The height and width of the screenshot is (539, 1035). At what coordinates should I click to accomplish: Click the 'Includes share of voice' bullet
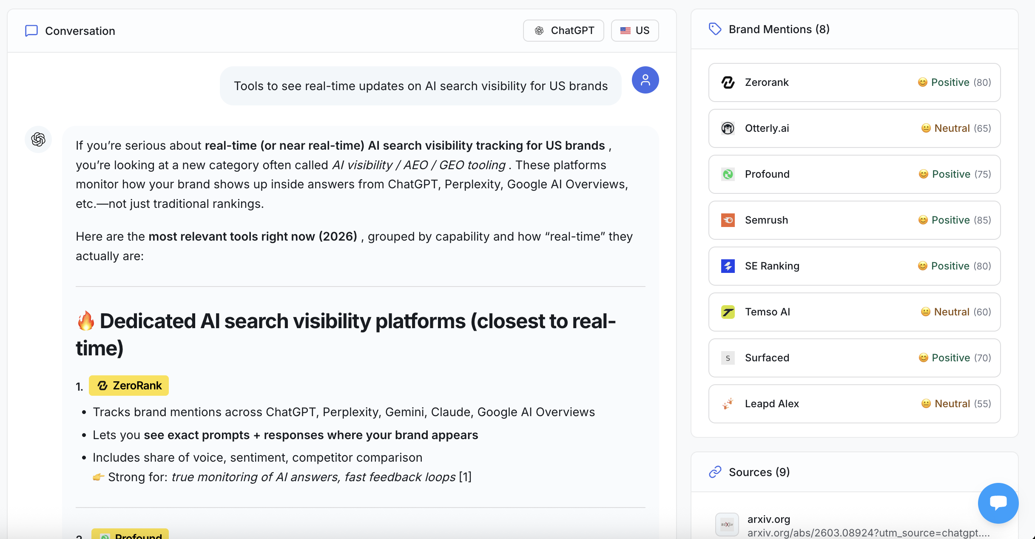pyautogui.click(x=257, y=458)
